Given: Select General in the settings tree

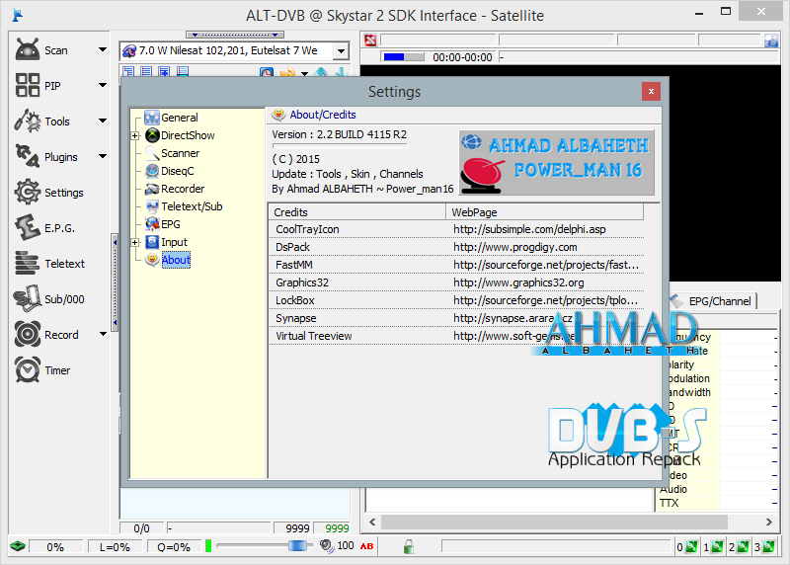Looking at the screenshot, I should (x=180, y=118).
